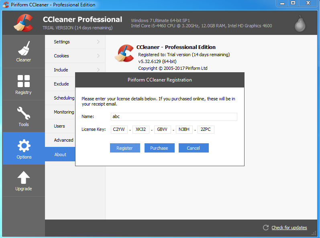Image resolution: width=320 pixels, height=238 pixels.
Task: Click the refresh icon beside Check for updates
Action: tap(265, 228)
